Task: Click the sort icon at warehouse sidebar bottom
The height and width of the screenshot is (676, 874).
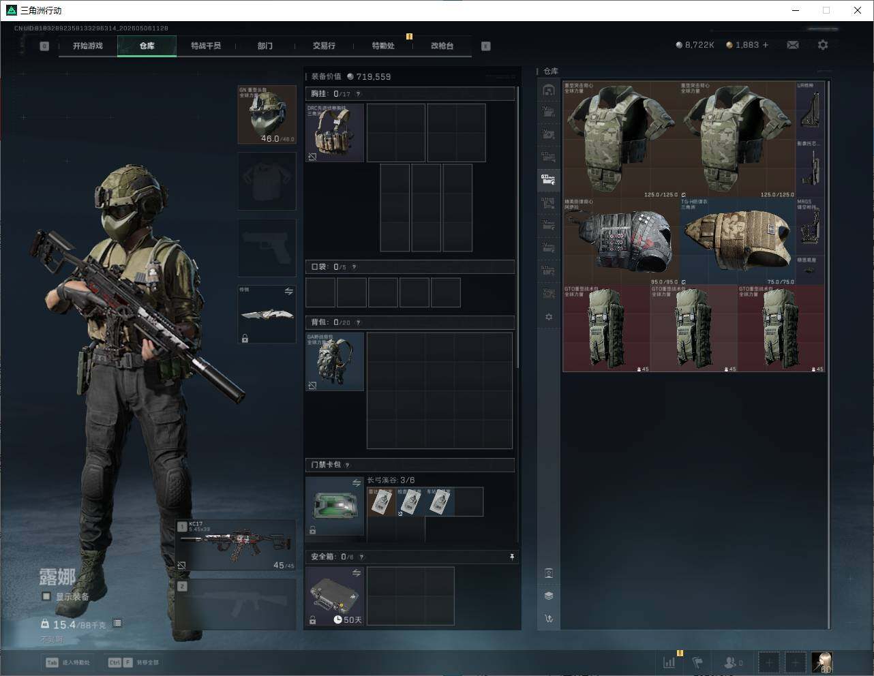Action: pyautogui.click(x=549, y=619)
